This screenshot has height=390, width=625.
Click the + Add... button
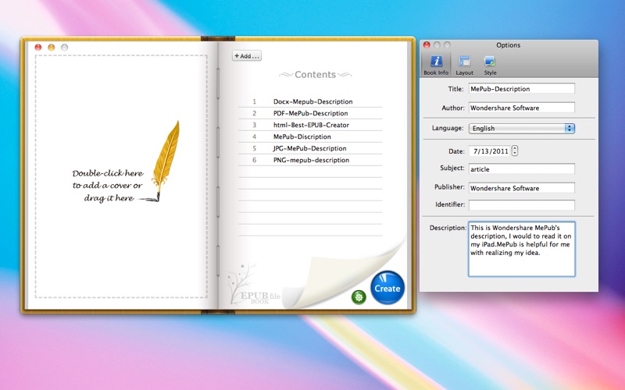tap(247, 55)
